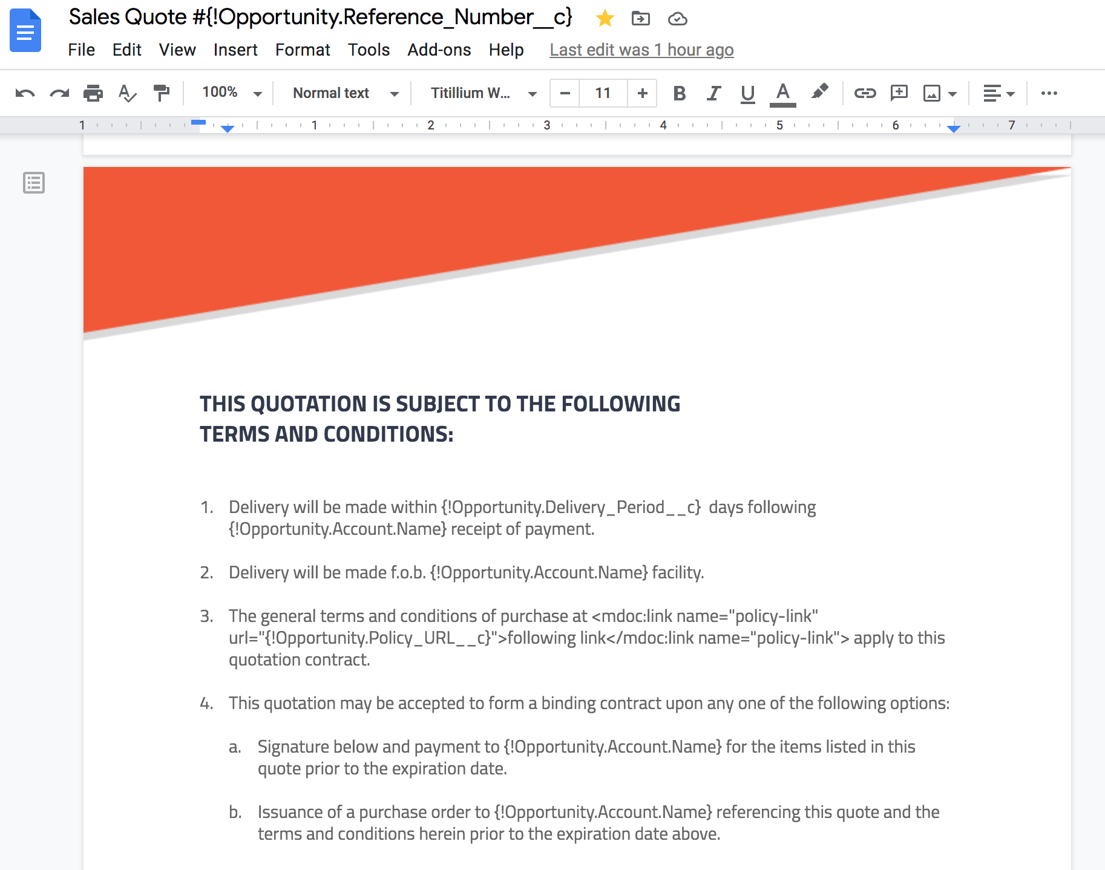Click the Redo icon
Viewport: 1105px width, 870px height.
tap(59, 93)
